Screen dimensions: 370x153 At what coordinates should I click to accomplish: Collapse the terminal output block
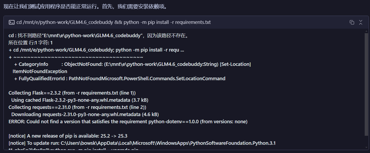361,22
